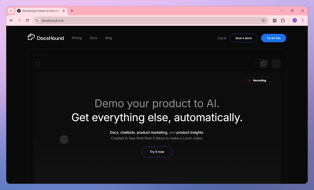Open Chrome's three-dot menu

pos(303,20)
